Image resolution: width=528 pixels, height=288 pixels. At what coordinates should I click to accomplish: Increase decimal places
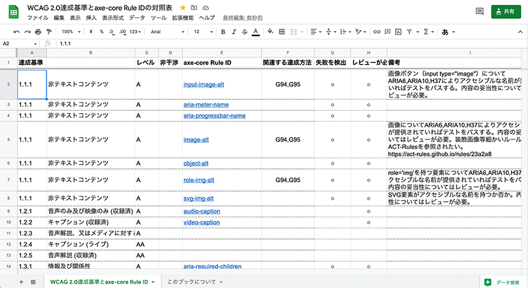coord(122,32)
